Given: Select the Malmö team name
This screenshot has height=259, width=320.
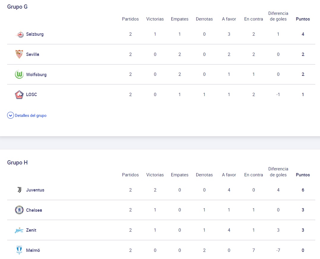Looking at the screenshot, I should click(x=33, y=250).
